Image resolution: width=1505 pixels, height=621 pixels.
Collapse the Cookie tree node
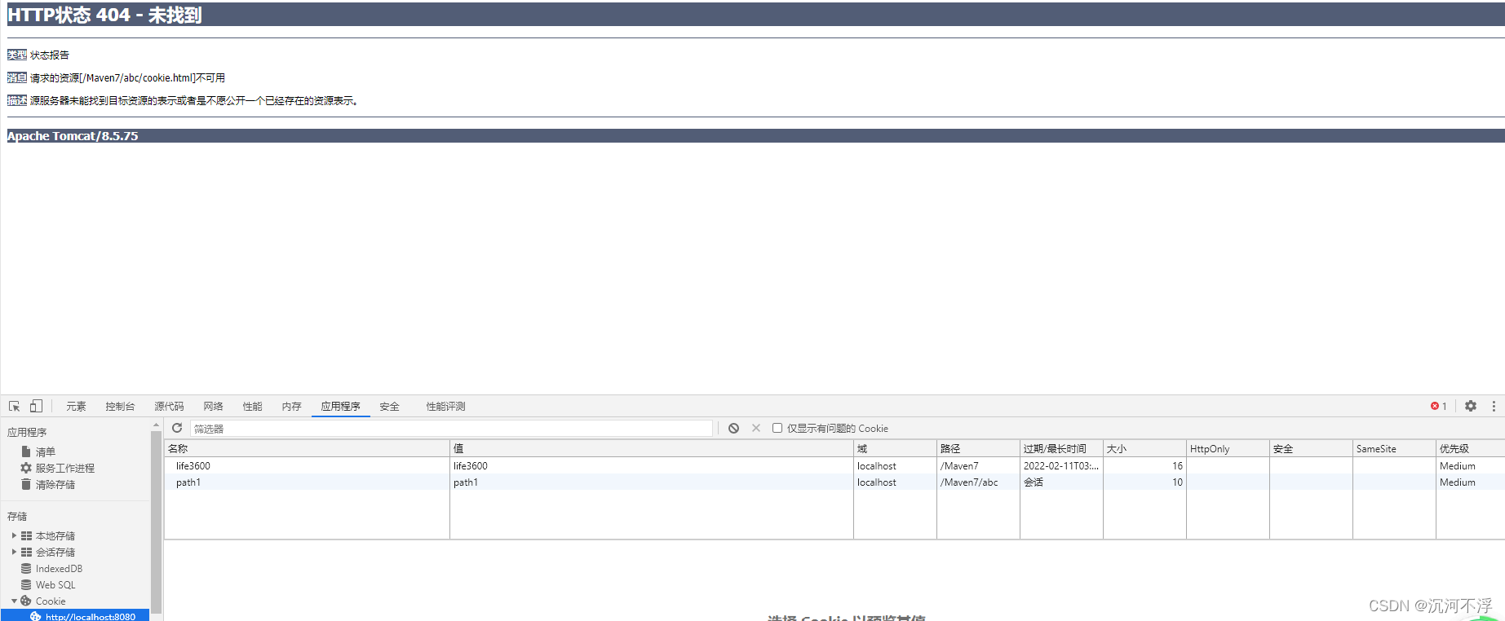click(14, 601)
